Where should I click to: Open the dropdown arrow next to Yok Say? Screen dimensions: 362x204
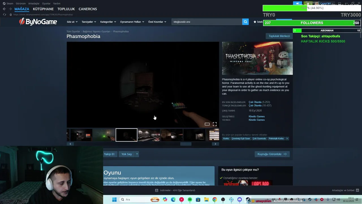(137, 154)
